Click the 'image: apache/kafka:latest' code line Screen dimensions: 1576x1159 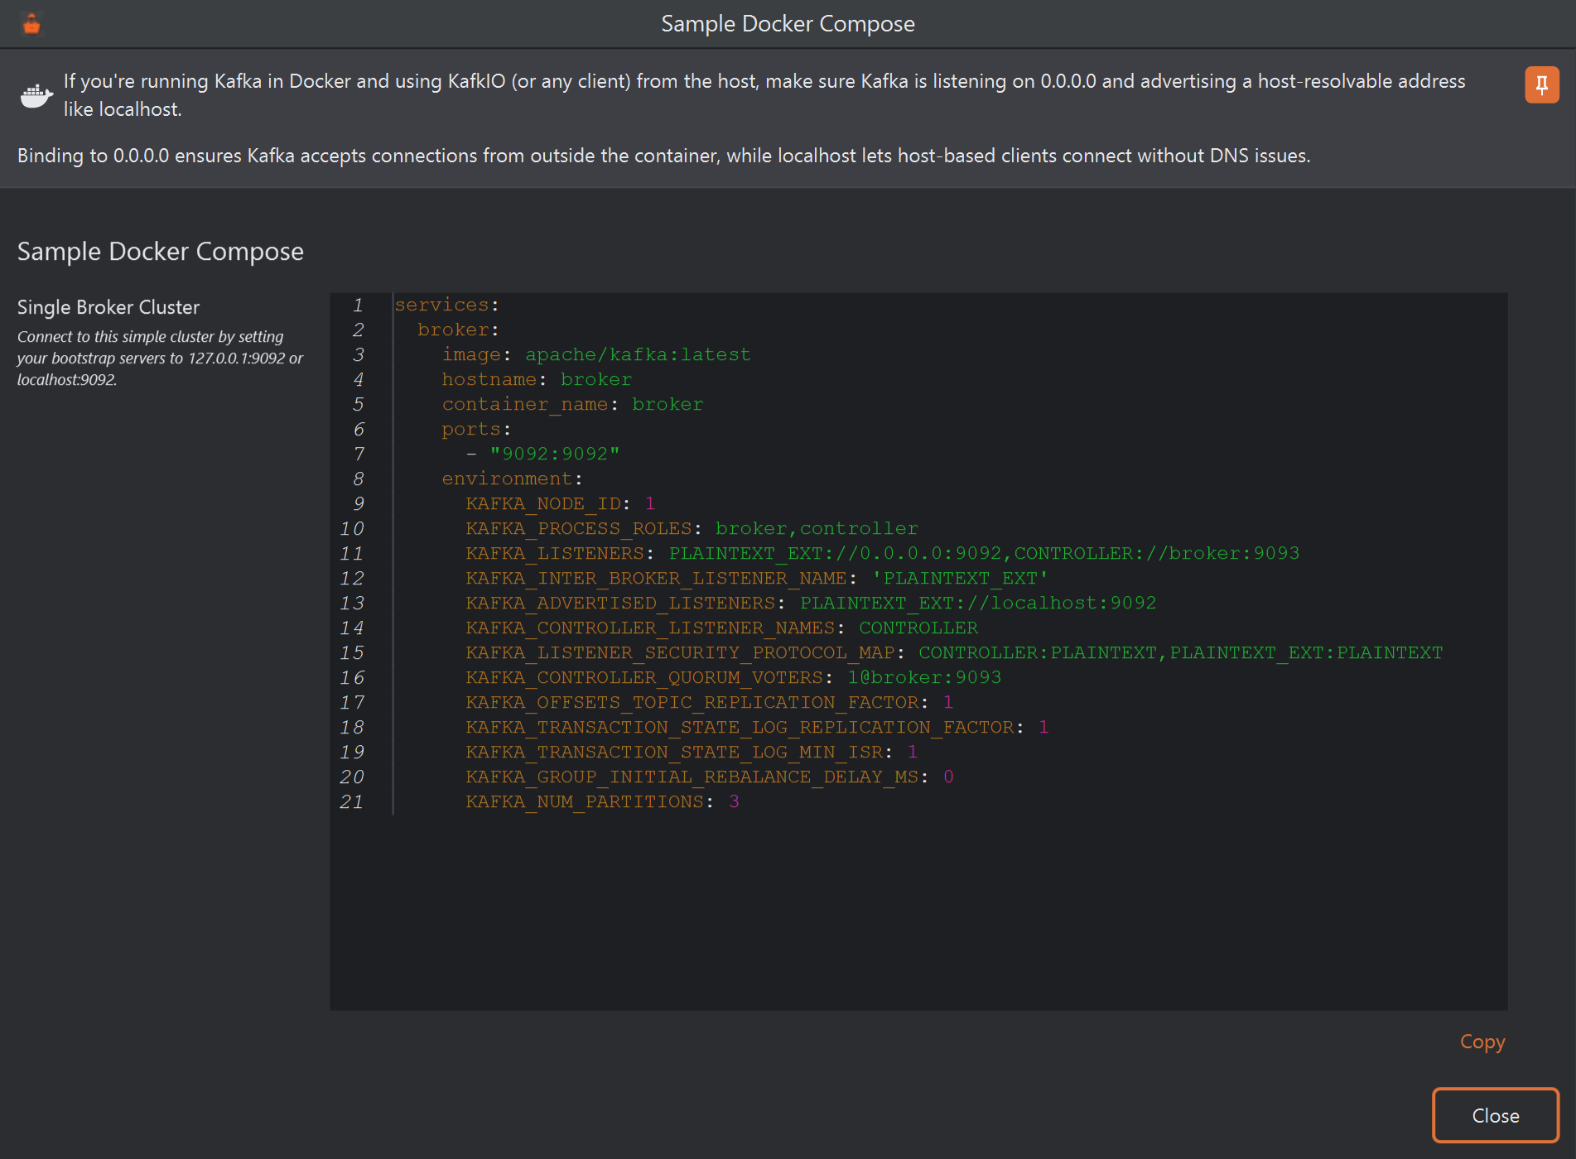(595, 354)
